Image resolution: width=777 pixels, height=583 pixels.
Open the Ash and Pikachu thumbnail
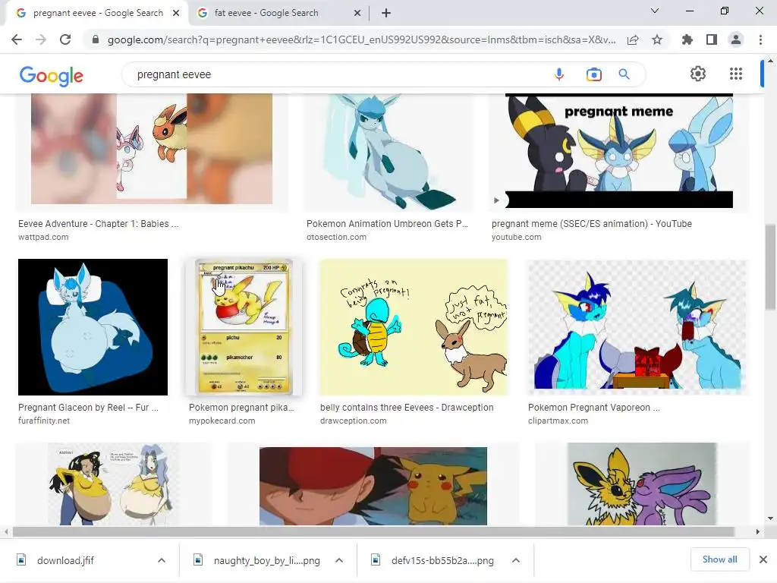(x=373, y=486)
